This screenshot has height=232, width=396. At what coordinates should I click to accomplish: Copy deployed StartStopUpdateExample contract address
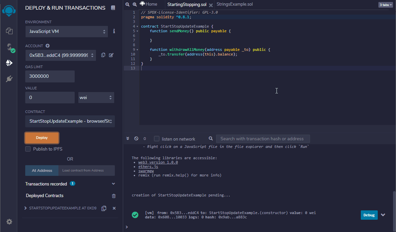coord(104,208)
